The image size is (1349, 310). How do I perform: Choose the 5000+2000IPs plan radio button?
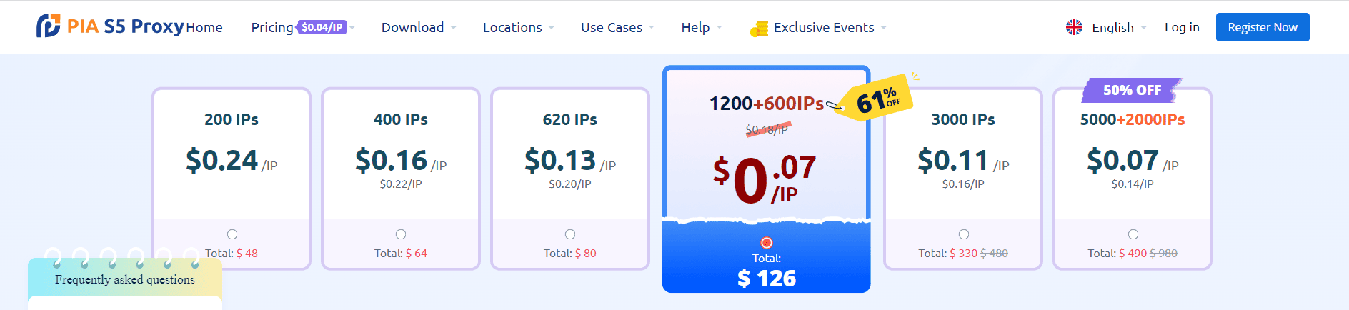point(1133,234)
